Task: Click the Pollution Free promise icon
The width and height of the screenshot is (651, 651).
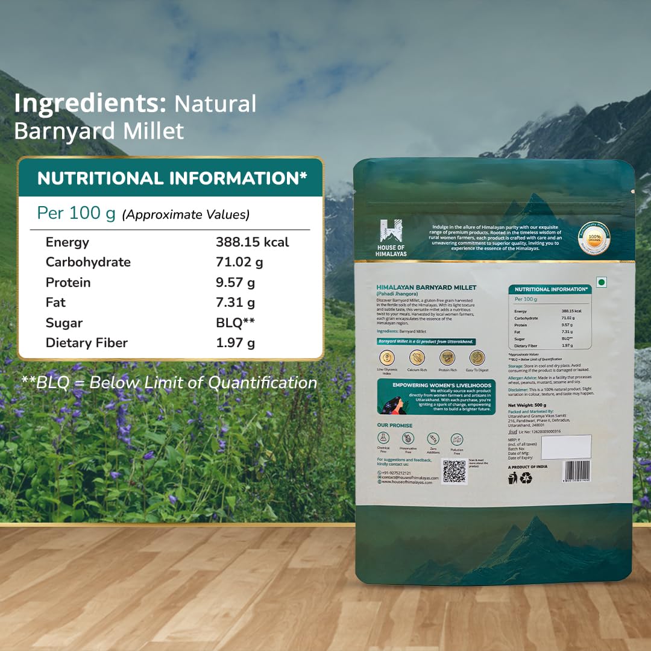Action: [x=457, y=439]
